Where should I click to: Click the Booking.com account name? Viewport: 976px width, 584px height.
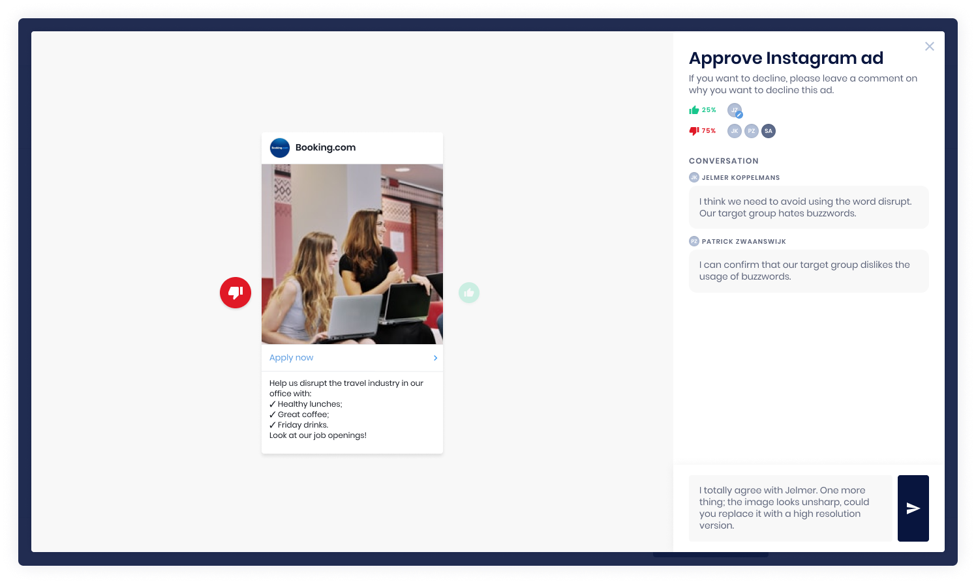(326, 147)
